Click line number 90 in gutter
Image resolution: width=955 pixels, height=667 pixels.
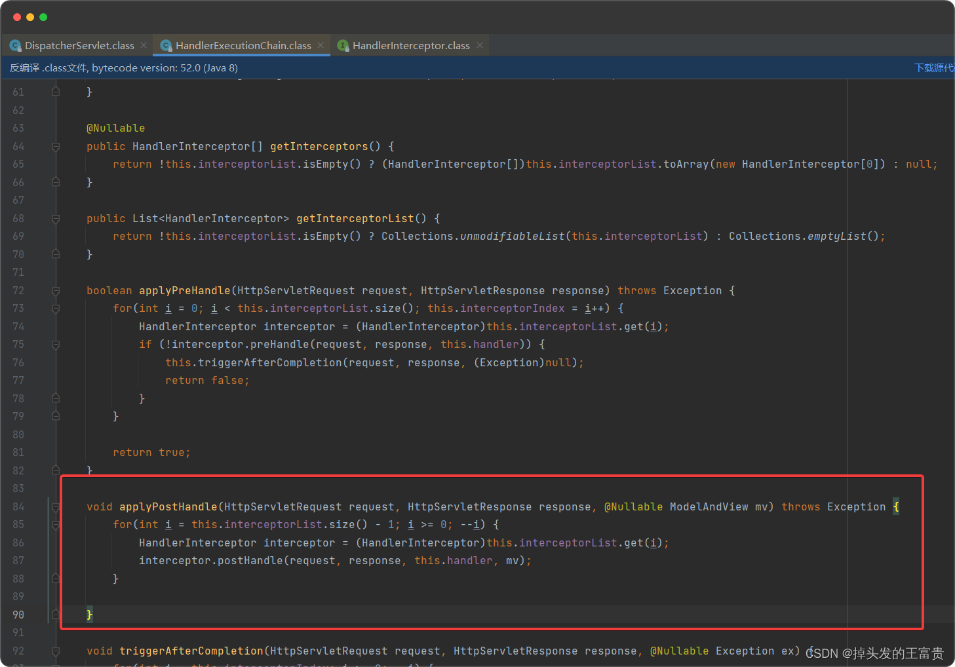[18, 615]
